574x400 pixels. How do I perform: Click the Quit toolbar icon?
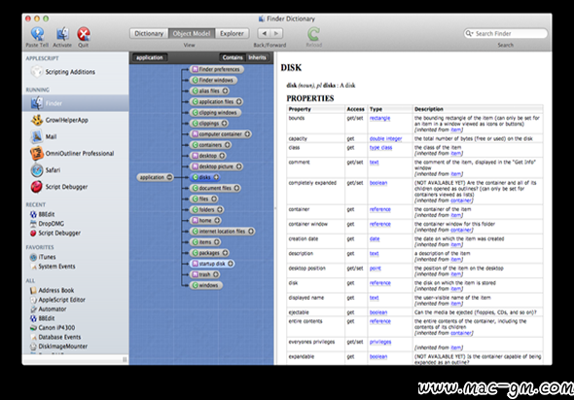pos(84,34)
